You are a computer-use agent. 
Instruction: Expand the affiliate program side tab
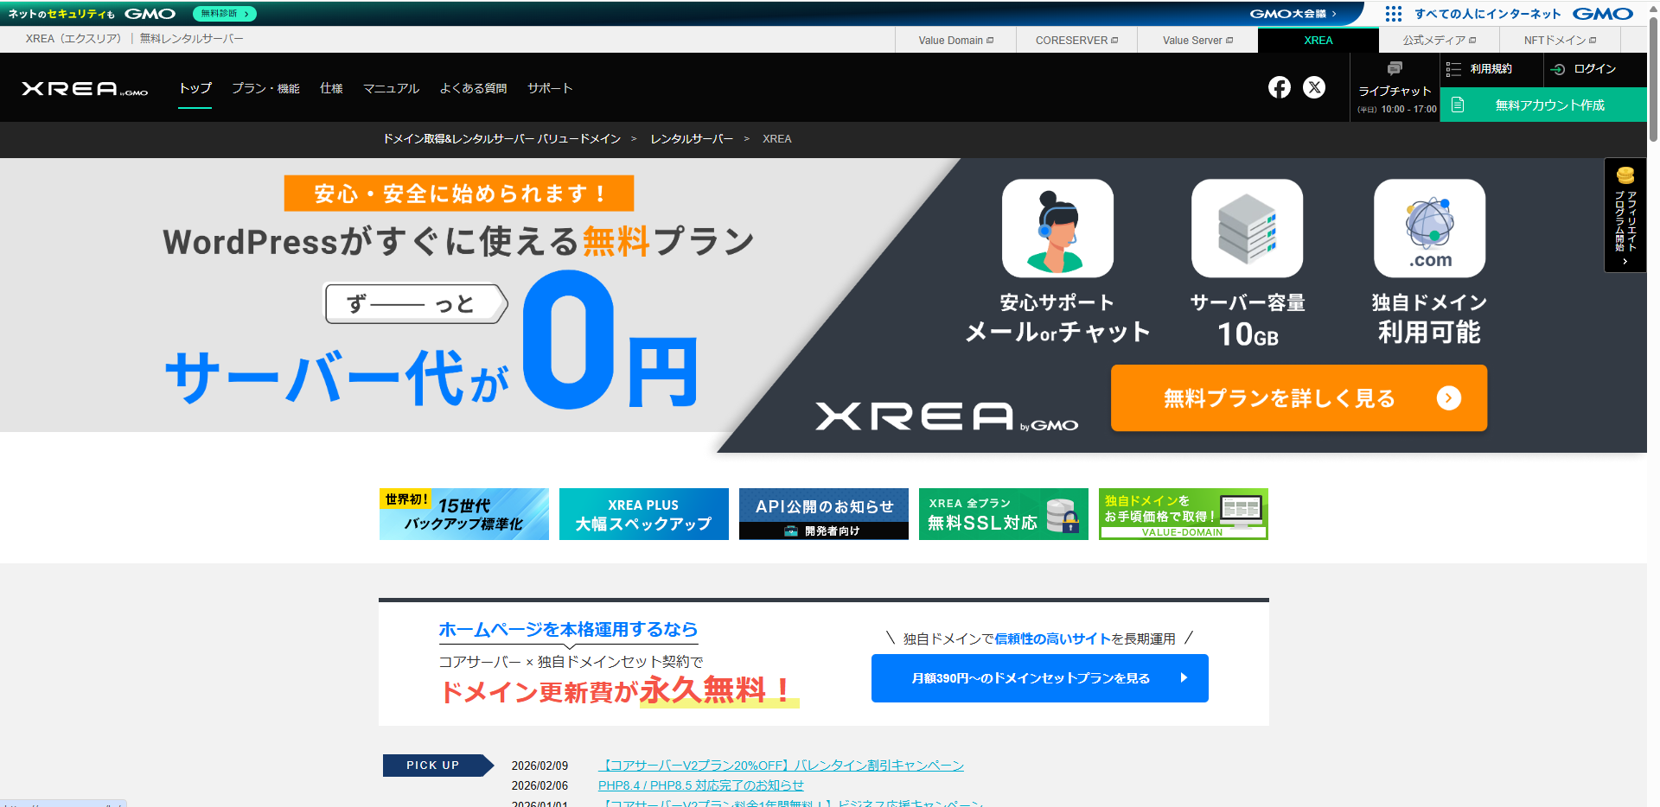[1625, 215]
